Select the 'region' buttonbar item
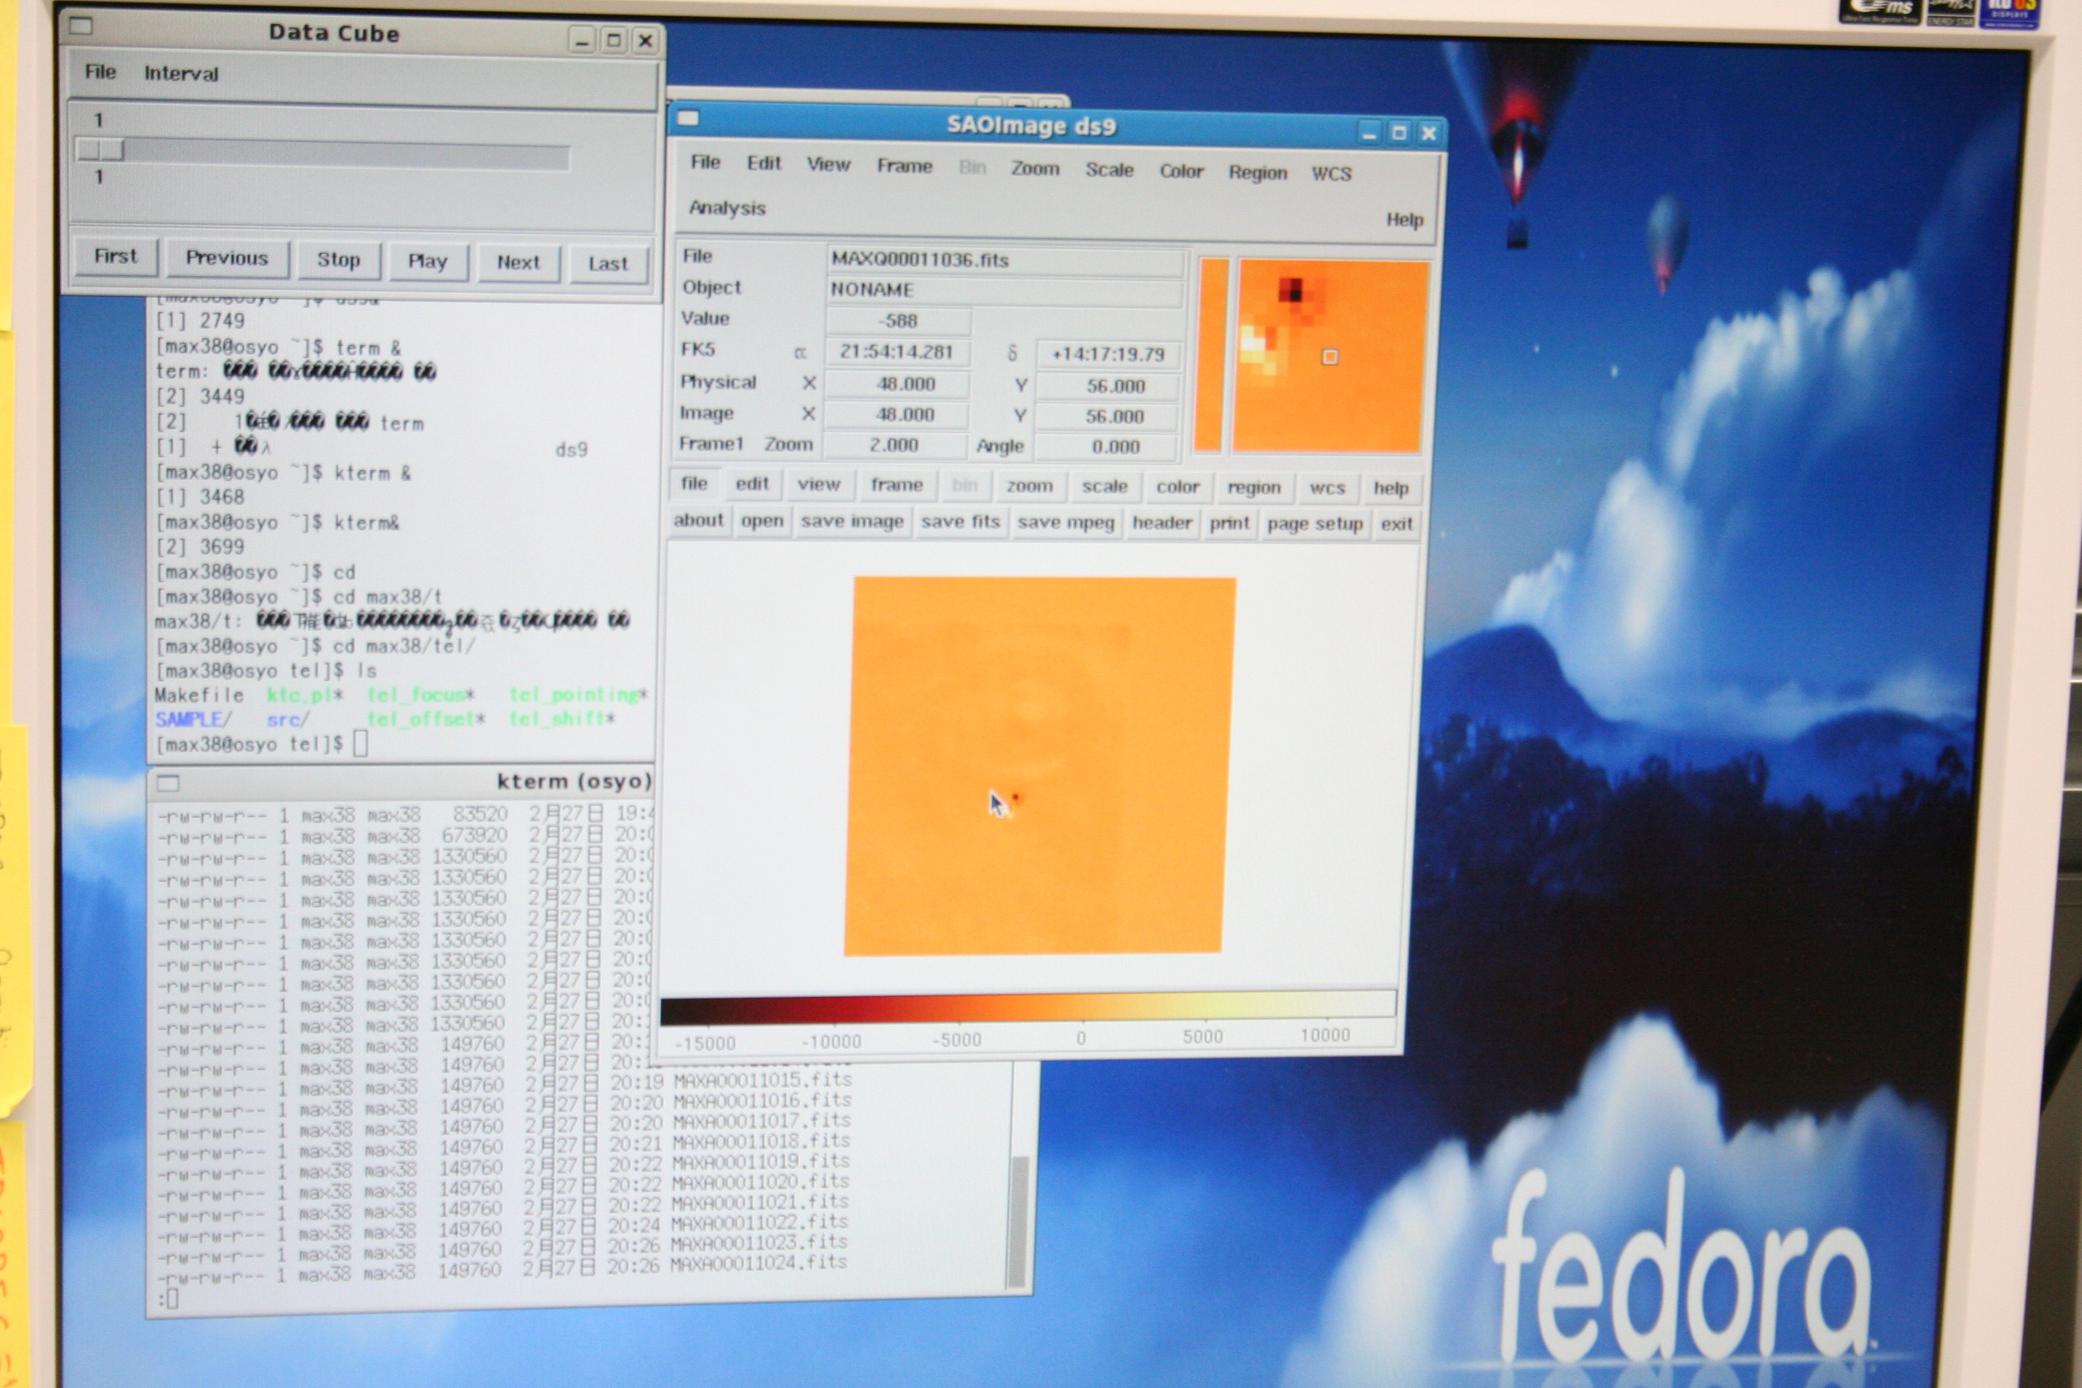Screen dimensions: 2082x1388 pyautogui.click(x=1254, y=488)
